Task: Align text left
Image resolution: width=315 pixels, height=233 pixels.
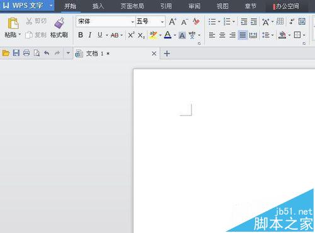Action: click(212, 35)
